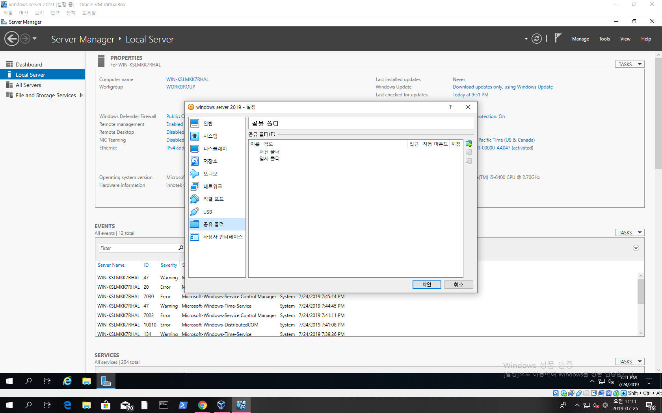The height and width of the screenshot is (413, 662).
Task: Select 임시 폴더 in shared folders list
Action: [269, 159]
